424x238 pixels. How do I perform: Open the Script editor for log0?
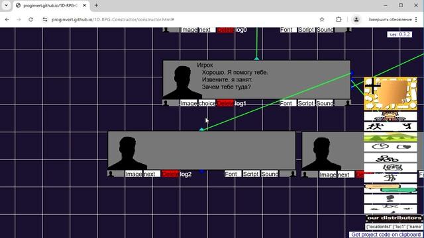[x=306, y=30]
